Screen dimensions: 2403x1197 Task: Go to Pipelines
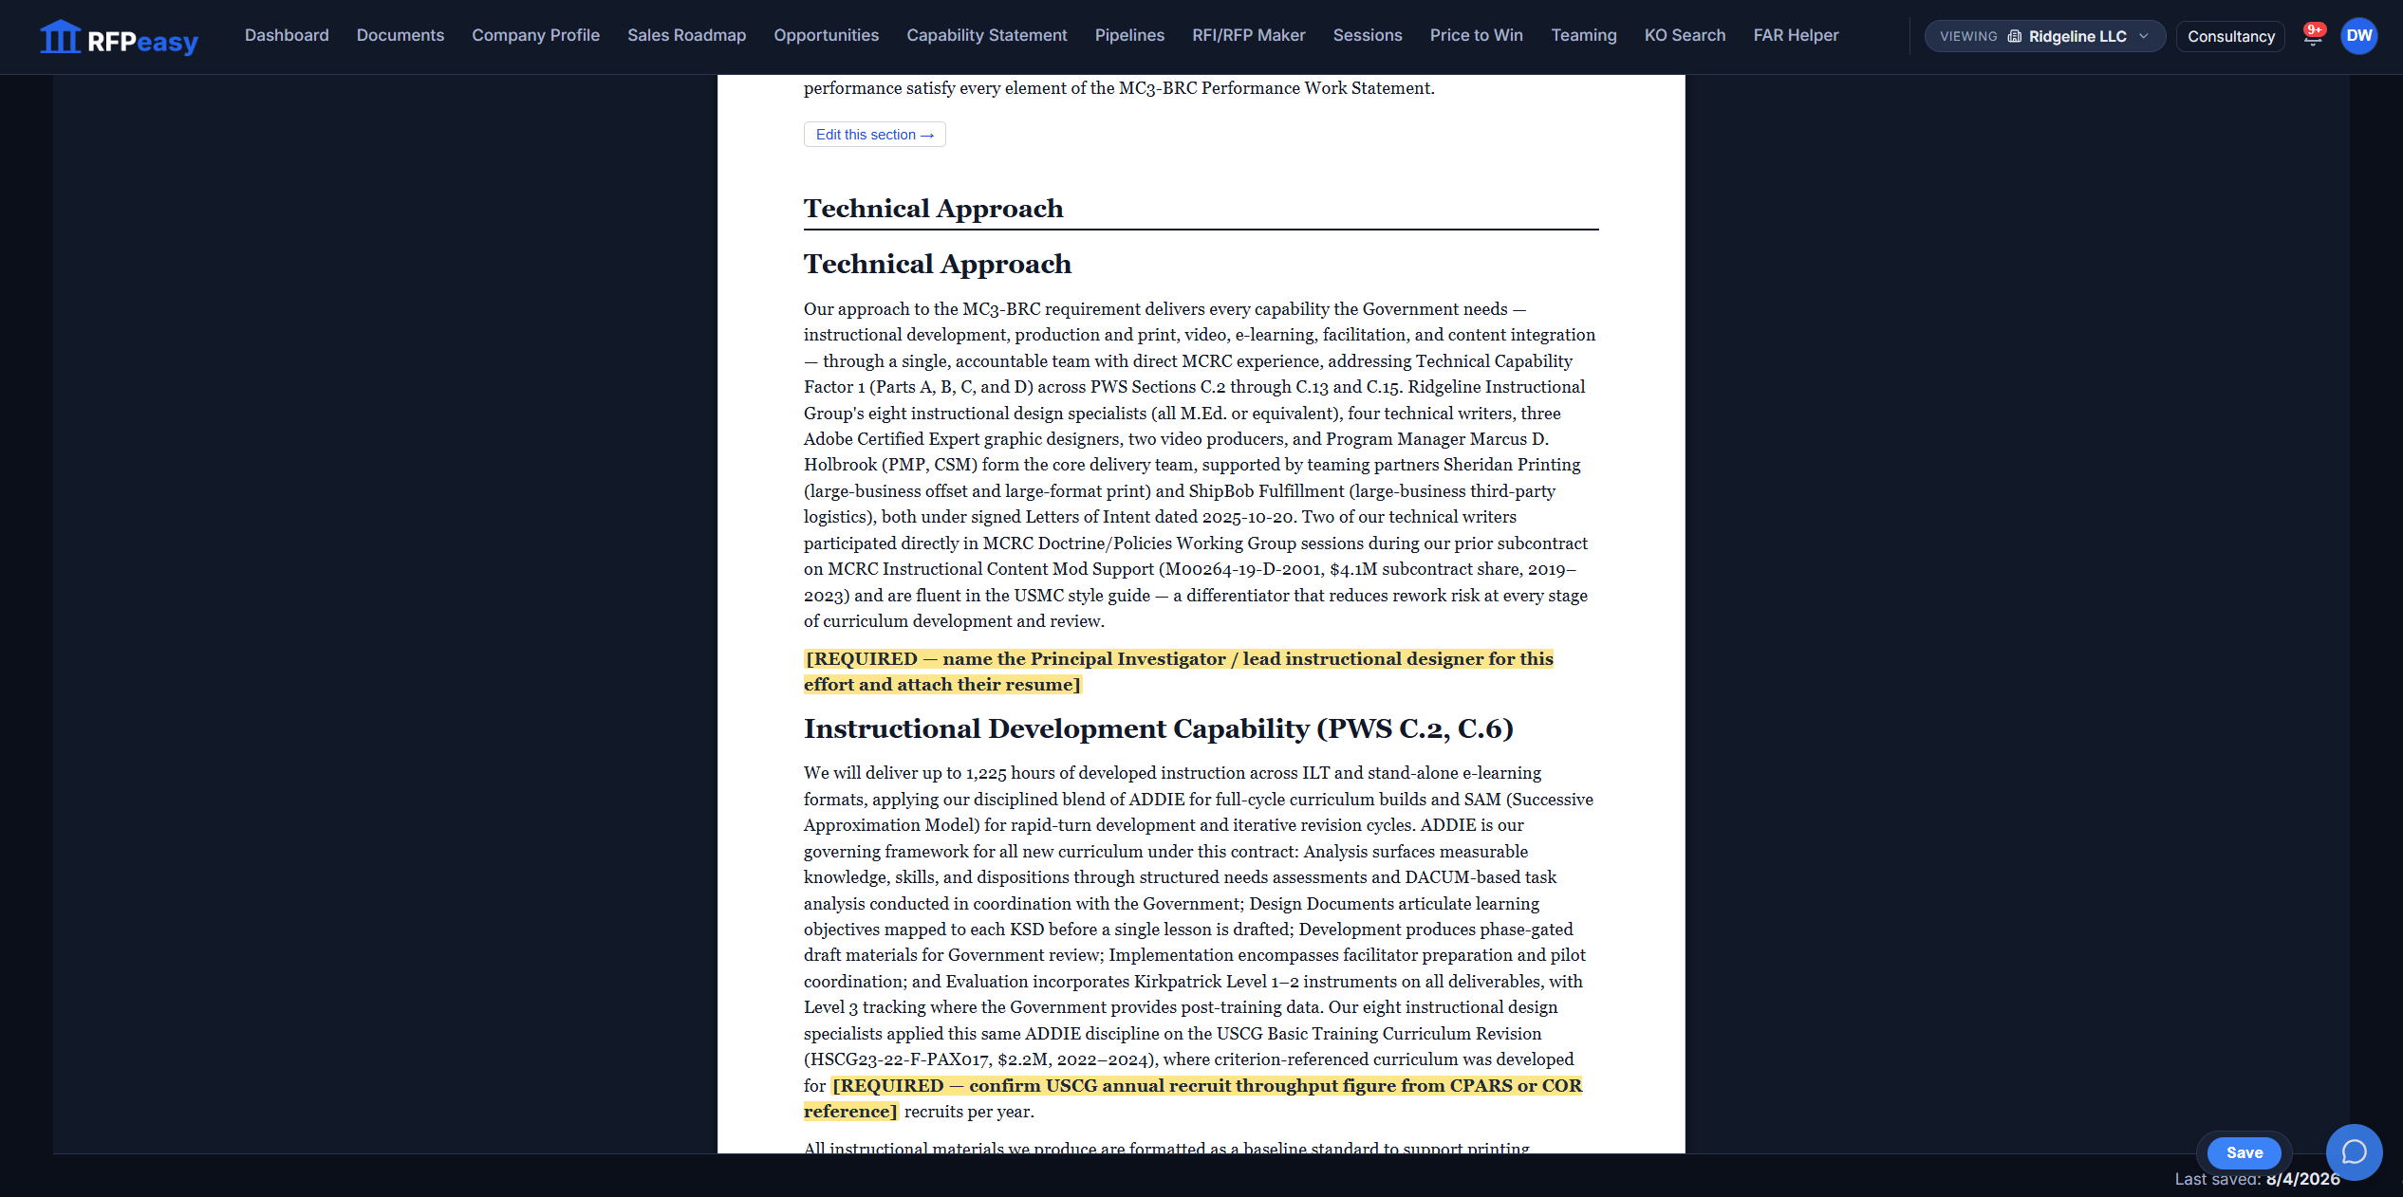[x=1129, y=35]
